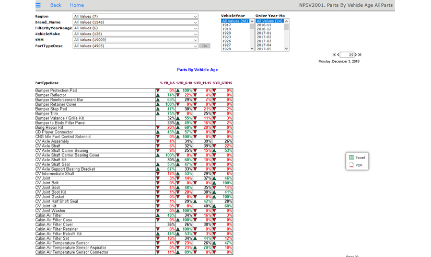Go to next page arrow
Viewport: 431px width, 257px height.
(x=356, y=55)
